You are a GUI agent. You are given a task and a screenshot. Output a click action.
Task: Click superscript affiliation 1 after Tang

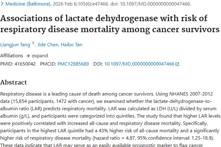pyautogui.click(x=33, y=44)
